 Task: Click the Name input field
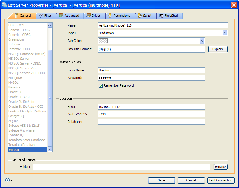point(163,25)
